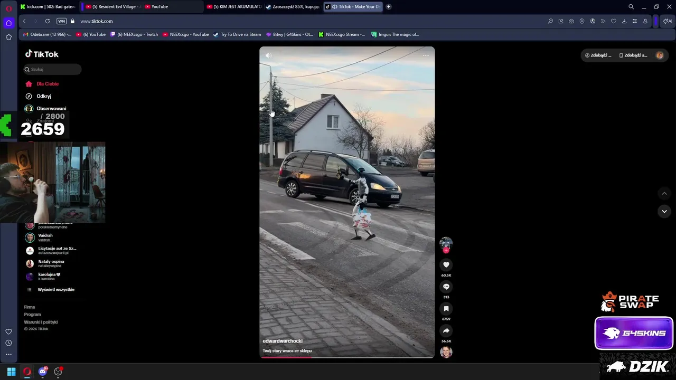Open Odebrane Gmail bookmark

click(x=48, y=34)
